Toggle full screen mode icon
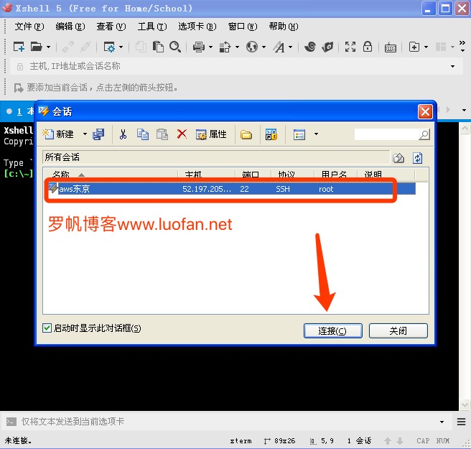The height and width of the screenshot is (449, 471). click(350, 47)
